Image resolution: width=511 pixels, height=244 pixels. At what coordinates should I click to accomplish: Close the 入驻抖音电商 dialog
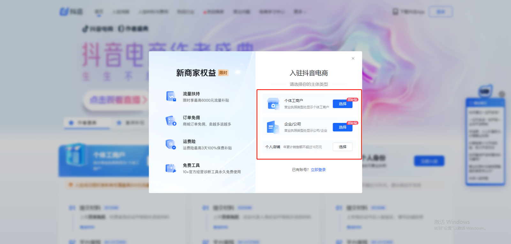[353, 58]
